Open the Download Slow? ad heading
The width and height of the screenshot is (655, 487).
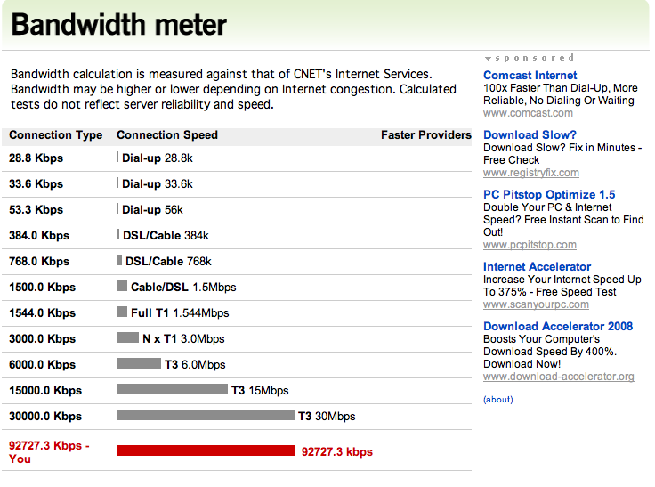(530, 134)
